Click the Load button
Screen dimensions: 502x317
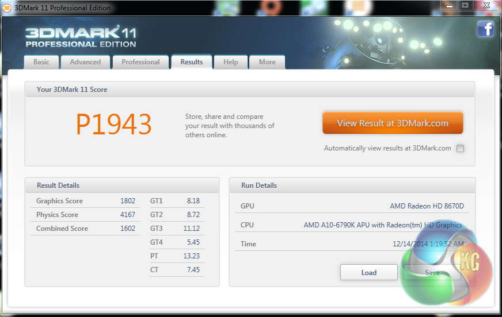tap(369, 273)
